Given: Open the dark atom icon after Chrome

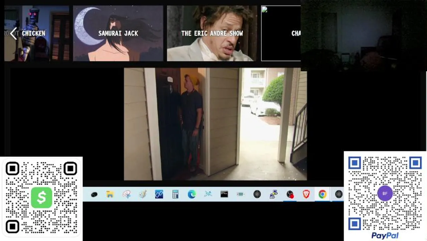Looking at the screenshot, I should [338, 194].
